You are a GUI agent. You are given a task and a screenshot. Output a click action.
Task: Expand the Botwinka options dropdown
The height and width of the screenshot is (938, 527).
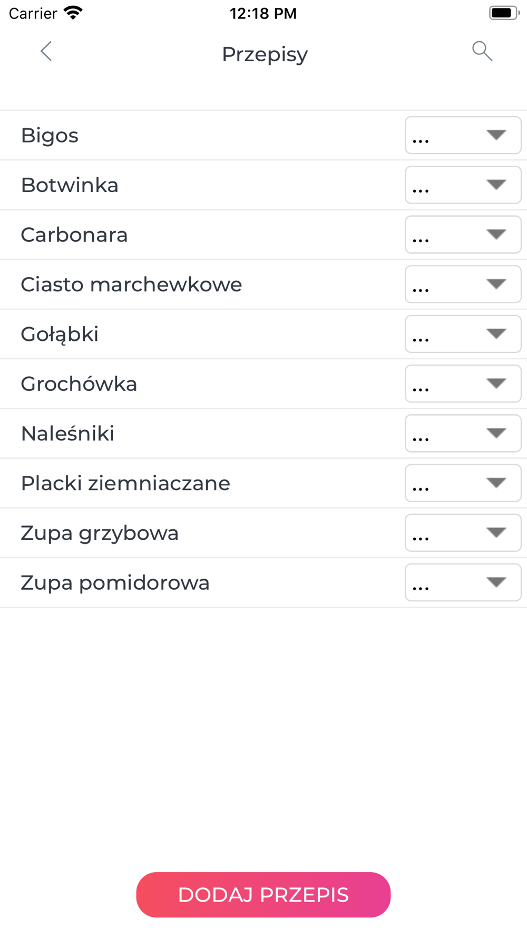point(463,185)
